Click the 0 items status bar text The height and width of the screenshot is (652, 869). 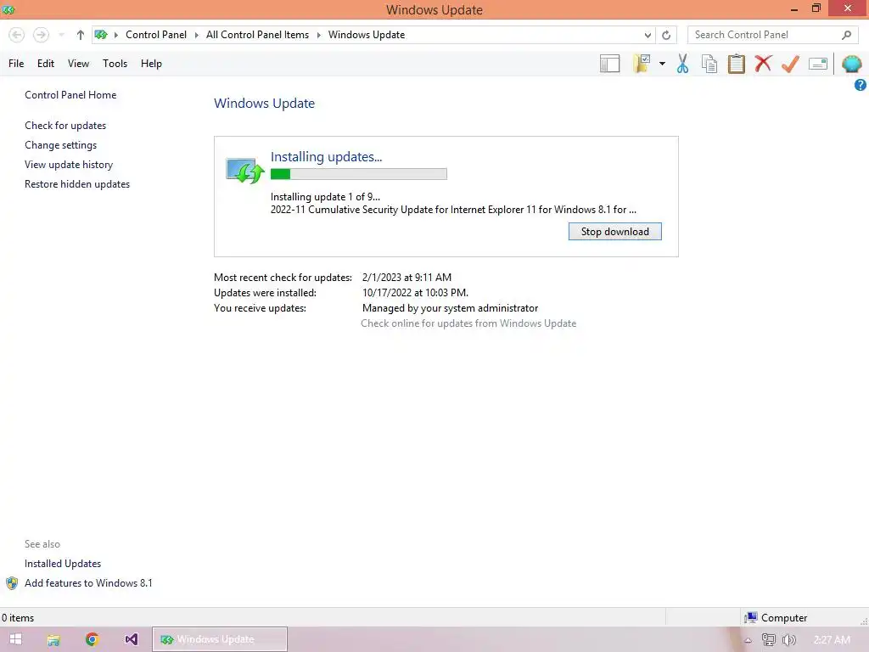point(18,618)
